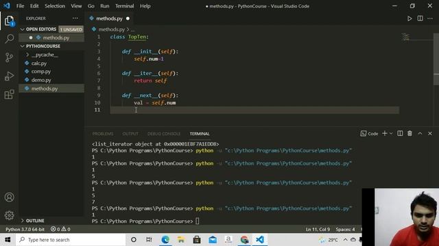Create a new terminal with plus icon

(385, 134)
